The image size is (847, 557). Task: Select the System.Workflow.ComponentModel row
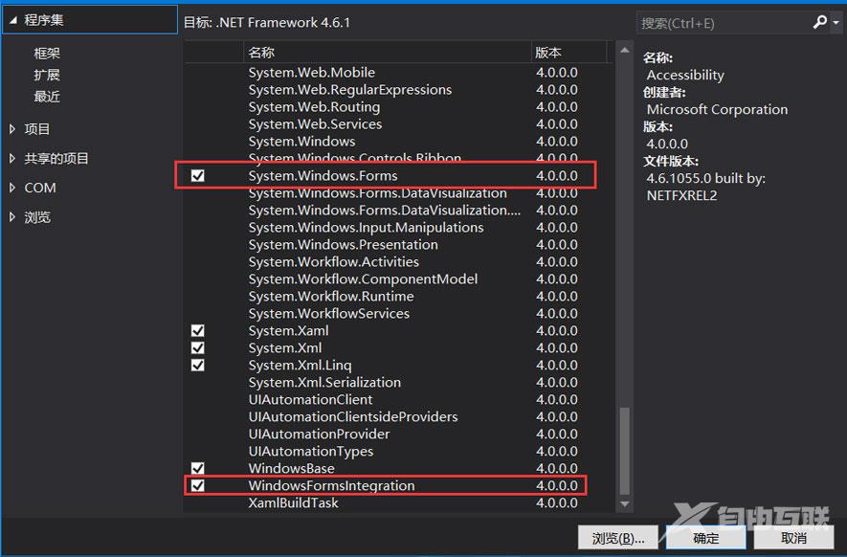click(x=399, y=279)
